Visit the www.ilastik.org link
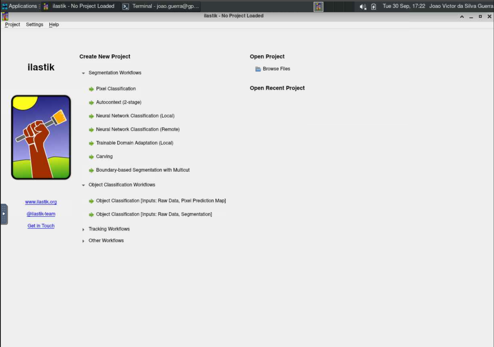The height and width of the screenshot is (347, 494). (41, 202)
